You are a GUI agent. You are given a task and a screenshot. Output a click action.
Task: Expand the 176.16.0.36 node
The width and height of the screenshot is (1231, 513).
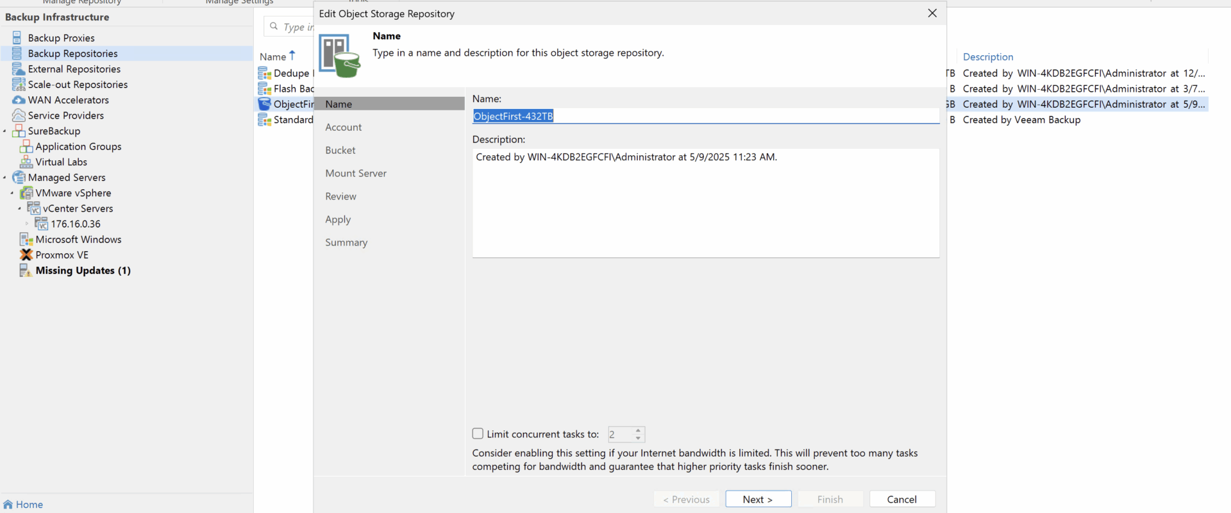click(27, 224)
